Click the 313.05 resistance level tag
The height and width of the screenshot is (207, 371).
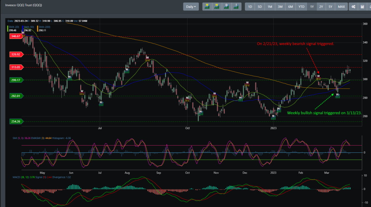click(x=16, y=67)
